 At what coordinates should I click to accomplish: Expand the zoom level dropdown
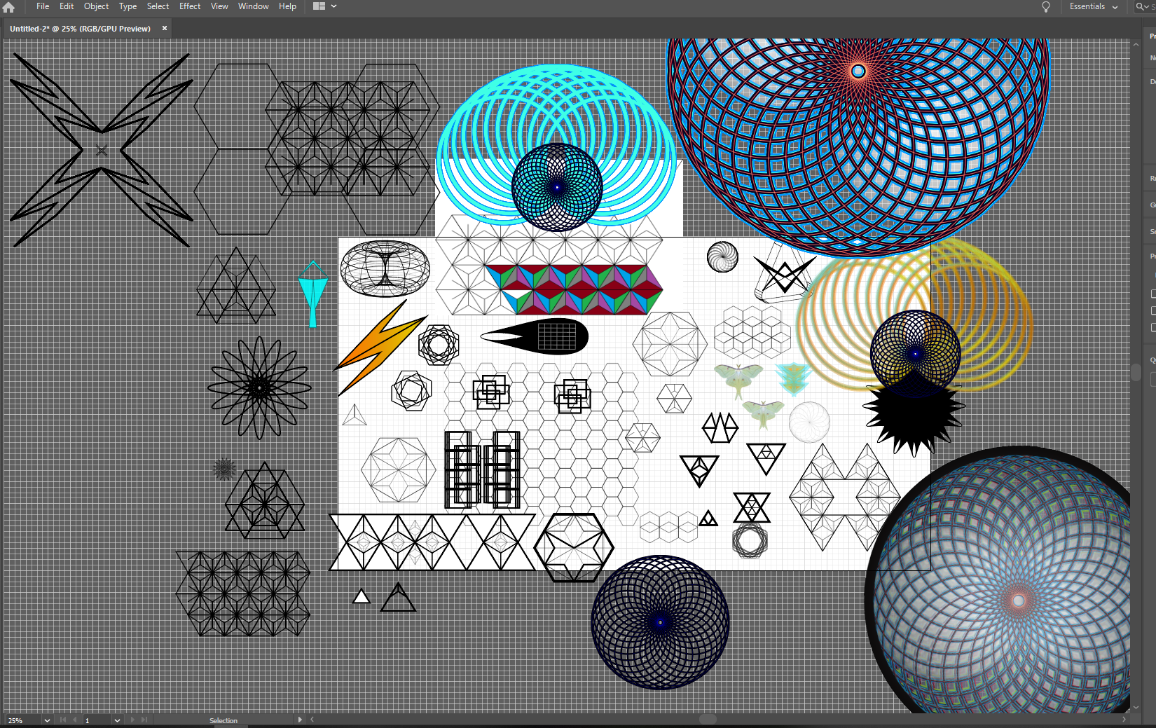pos(47,720)
